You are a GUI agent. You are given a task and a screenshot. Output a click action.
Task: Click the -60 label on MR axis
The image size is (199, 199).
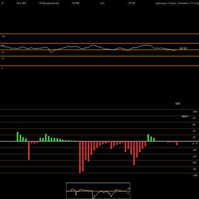tap(194, 163)
